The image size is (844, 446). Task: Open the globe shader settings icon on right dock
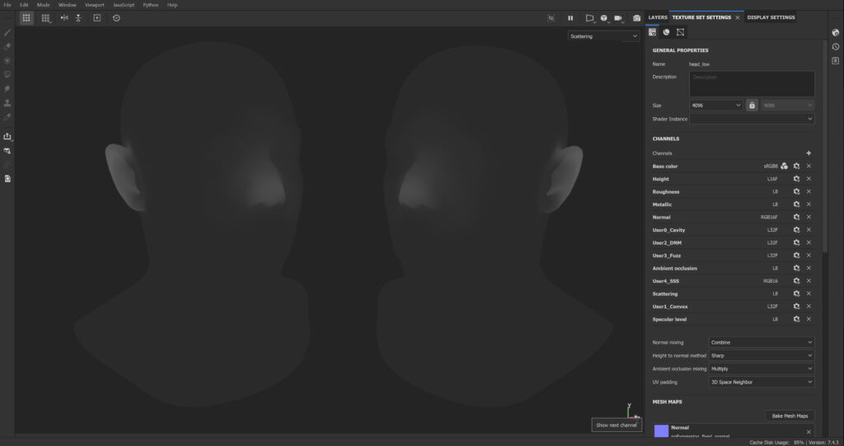(836, 33)
